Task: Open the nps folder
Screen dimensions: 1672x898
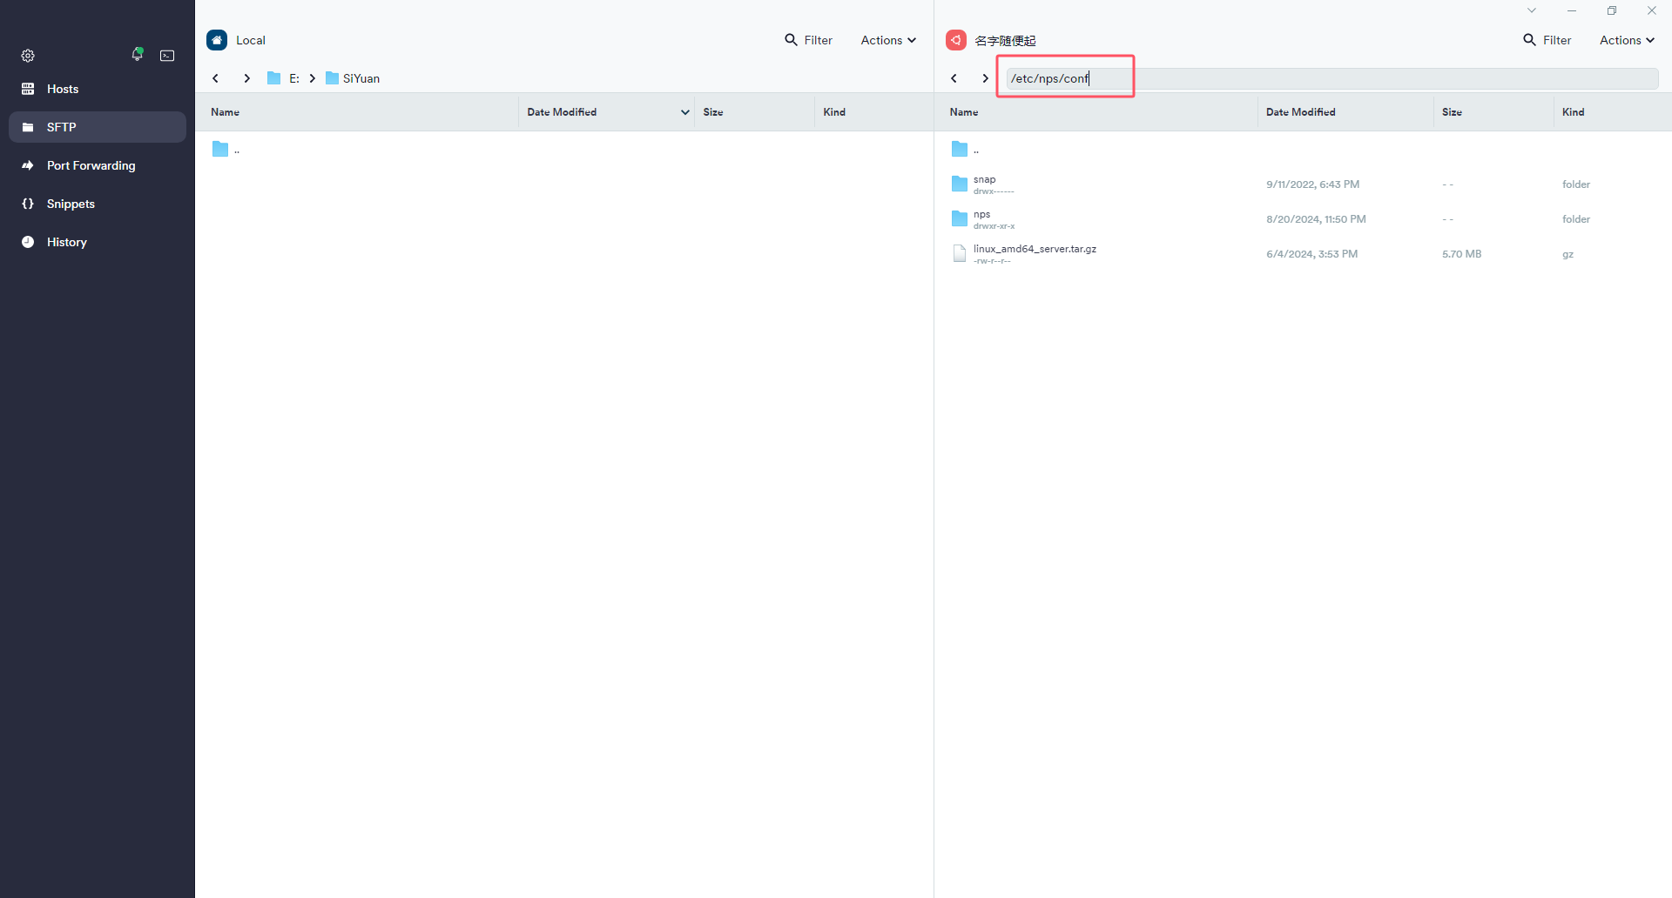Action: 981,215
